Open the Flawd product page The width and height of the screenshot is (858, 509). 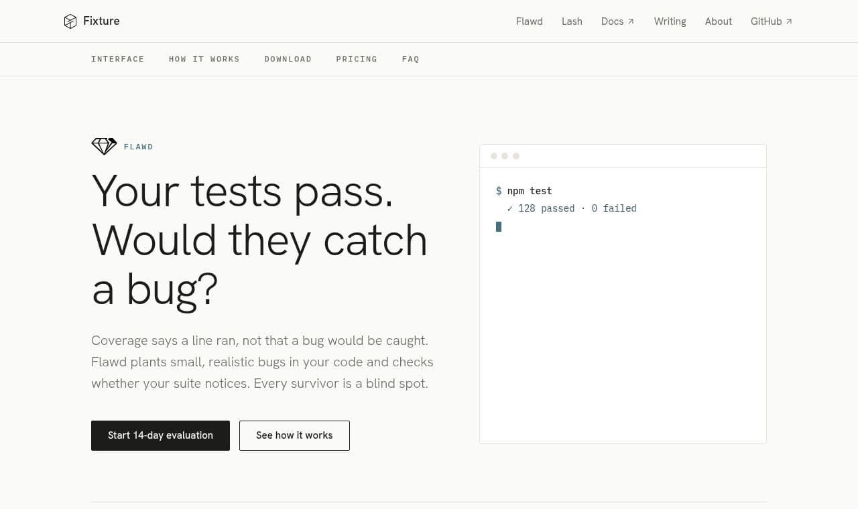pos(529,21)
